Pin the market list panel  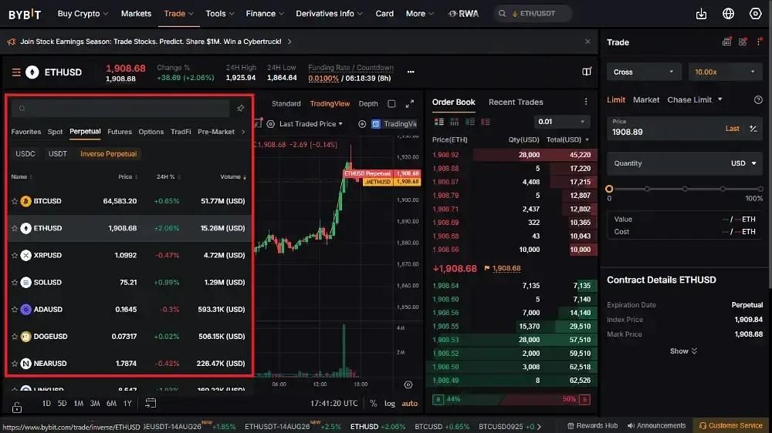pos(240,108)
